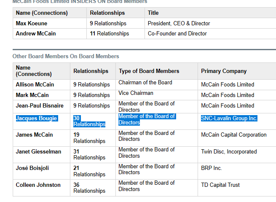Open Andrew McCain's name link

(x=36, y=33)
